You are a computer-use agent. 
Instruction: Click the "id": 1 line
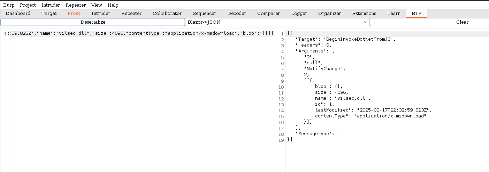pos(323,104)
